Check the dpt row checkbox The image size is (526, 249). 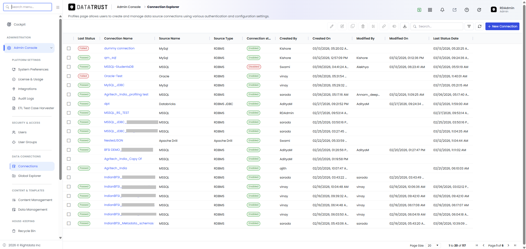69,104
